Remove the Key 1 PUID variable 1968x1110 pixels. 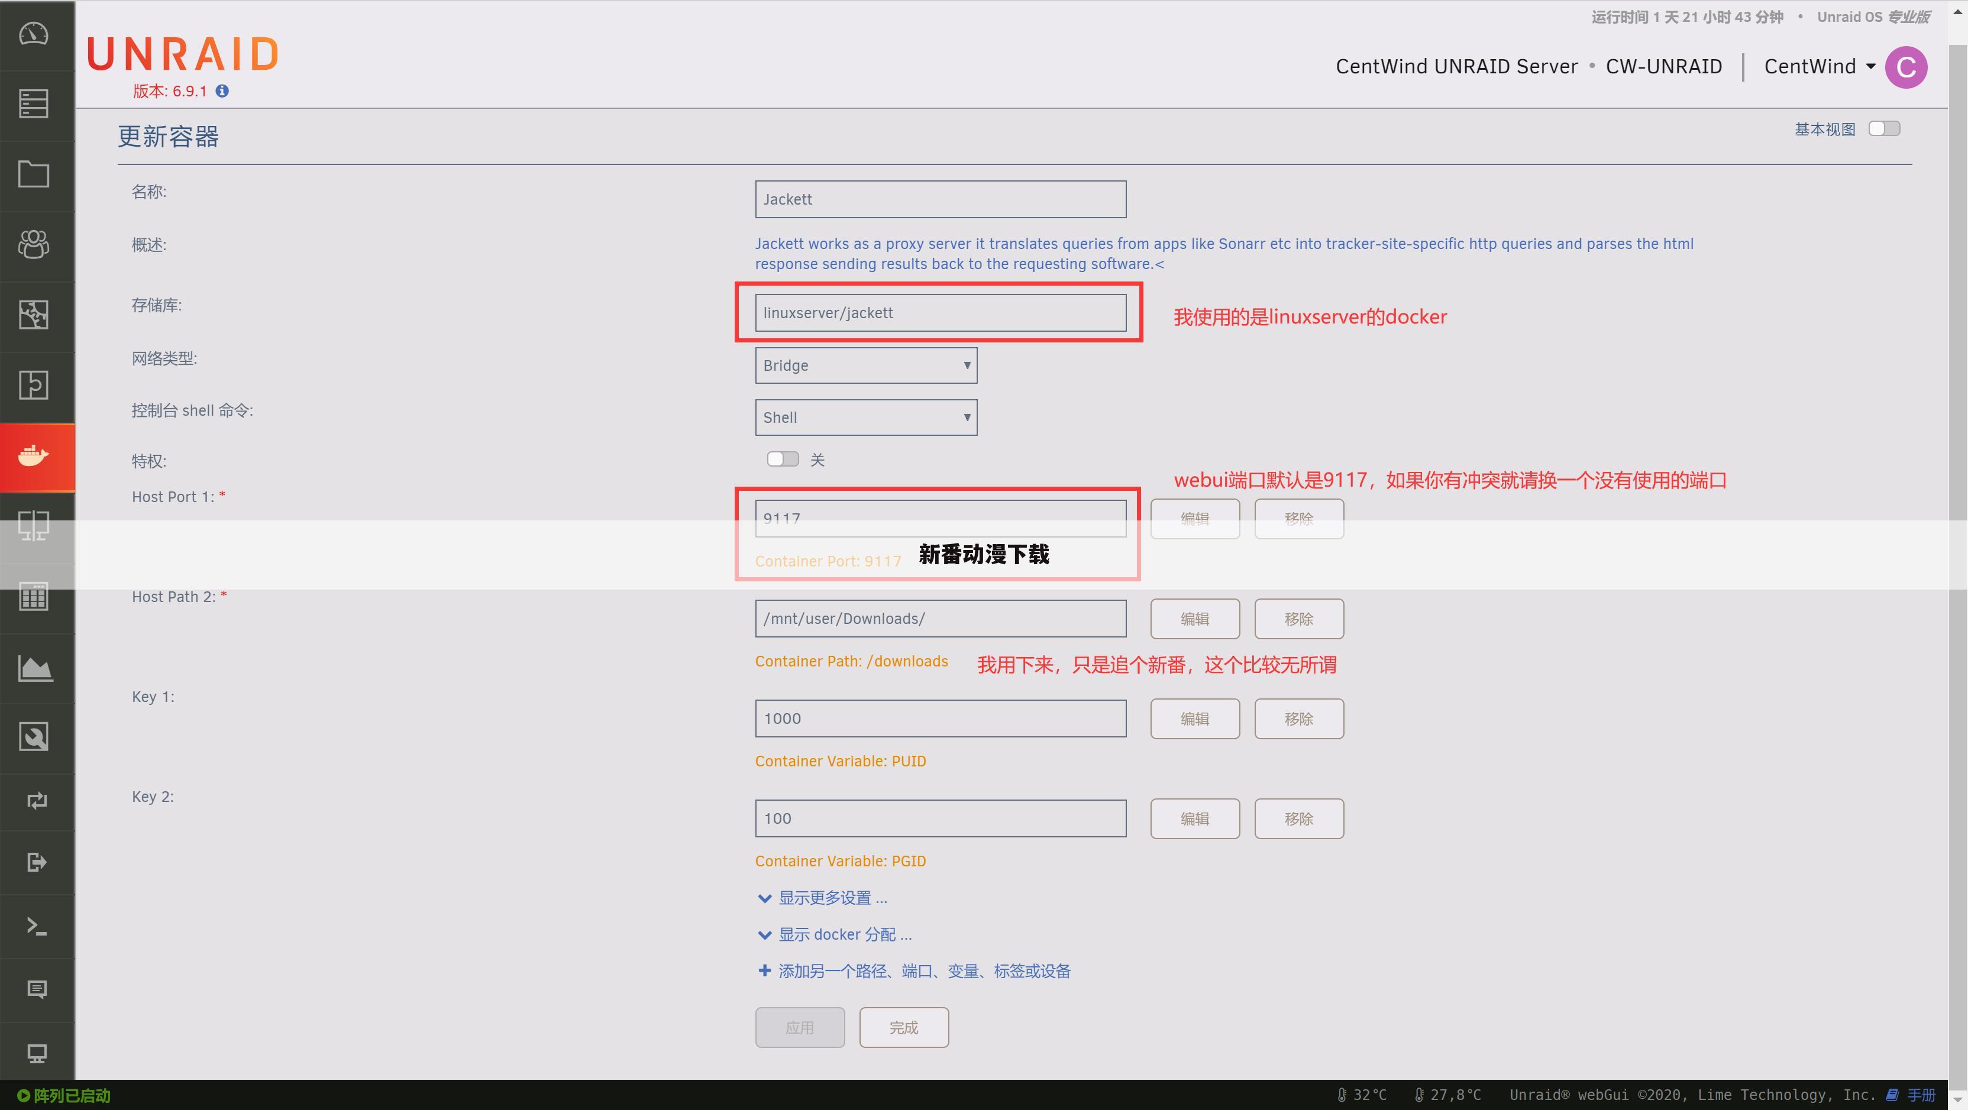(1299, 719)
